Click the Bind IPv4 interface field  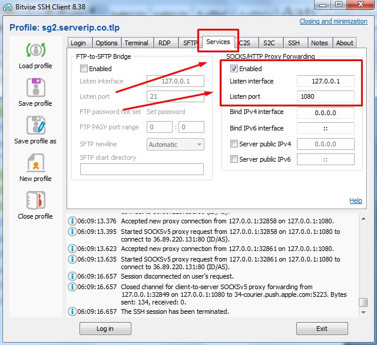tap(326, 113)
